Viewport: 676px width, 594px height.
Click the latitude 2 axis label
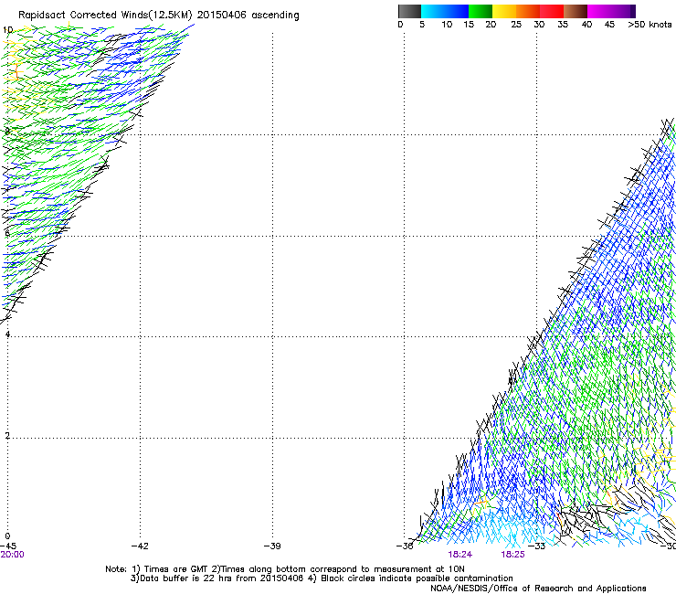(7, 436)
